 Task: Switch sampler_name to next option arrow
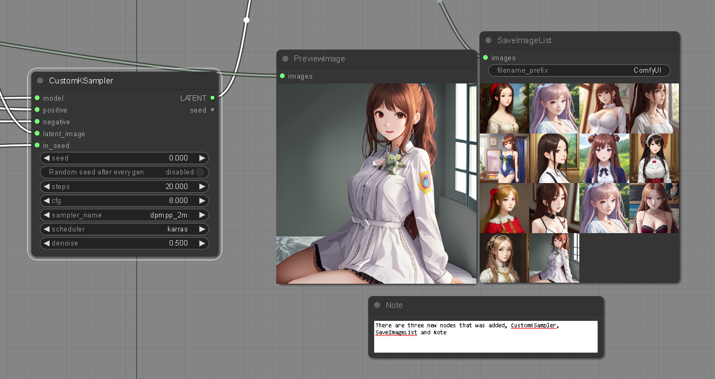pos(202,215)
